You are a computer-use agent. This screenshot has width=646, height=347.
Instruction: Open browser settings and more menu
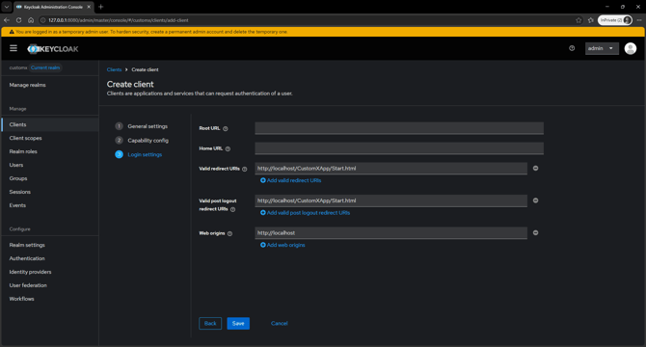click(639, 20)
